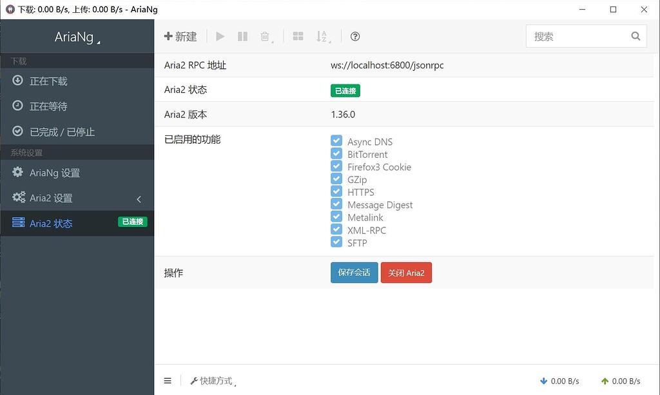Viewport: 660px width, 395px height.
Task: Click the 搜索 input field
Action: pyautogui.click(x=577, y=37)
